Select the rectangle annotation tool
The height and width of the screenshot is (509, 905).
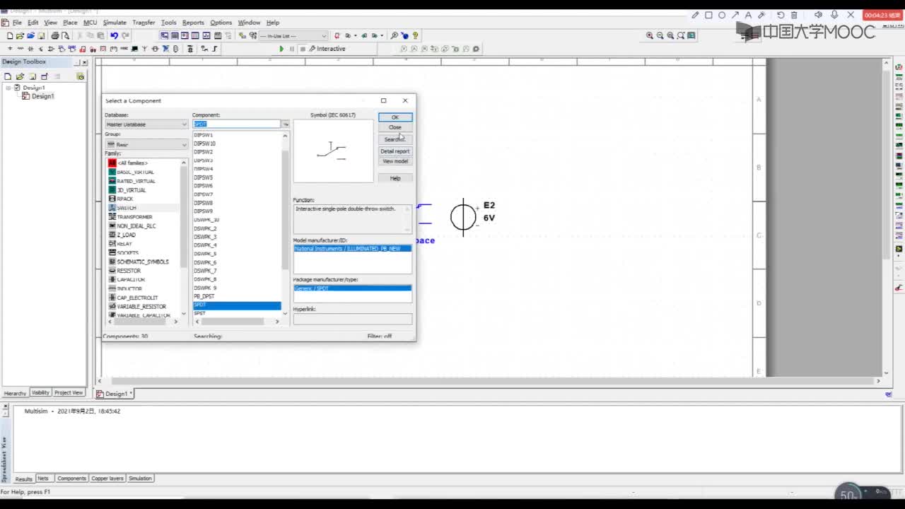[708, 15]
